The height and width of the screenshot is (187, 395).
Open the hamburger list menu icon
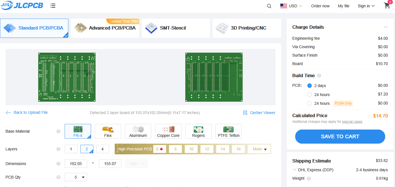point(53,6)
